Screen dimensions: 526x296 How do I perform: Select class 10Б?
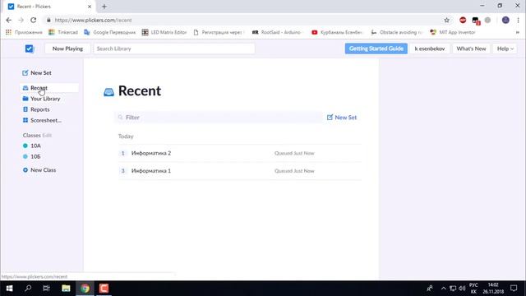coord(32,156)
